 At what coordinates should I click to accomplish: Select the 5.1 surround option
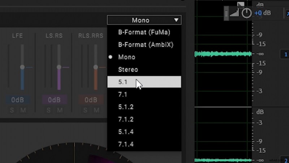(144, 82)
